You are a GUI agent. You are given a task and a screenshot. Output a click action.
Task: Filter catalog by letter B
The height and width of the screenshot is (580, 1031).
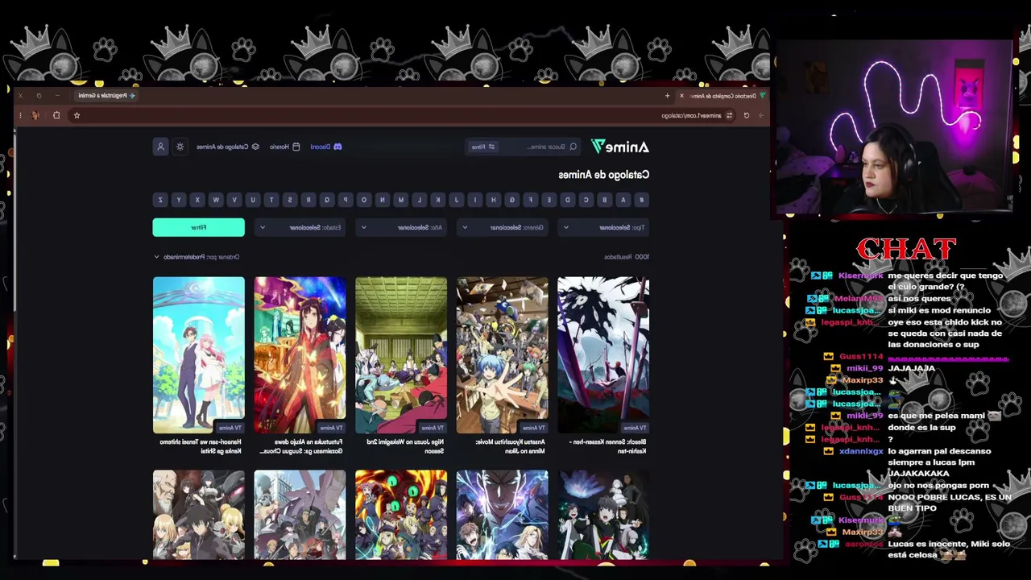604,200
